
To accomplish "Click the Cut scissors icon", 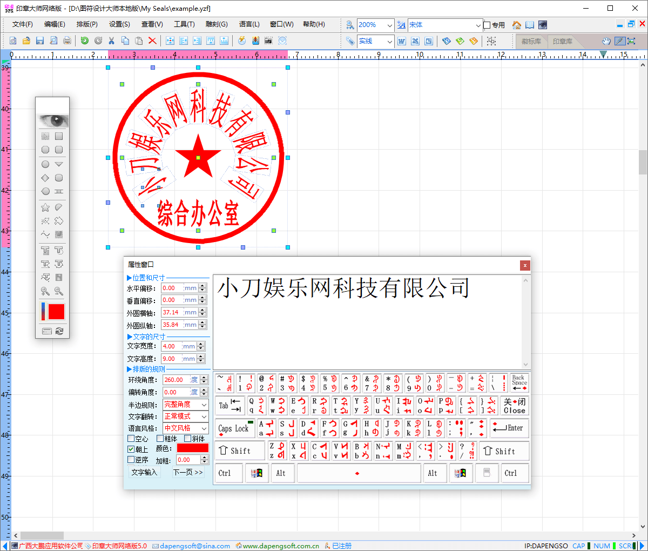I will (x=111, y=41).
